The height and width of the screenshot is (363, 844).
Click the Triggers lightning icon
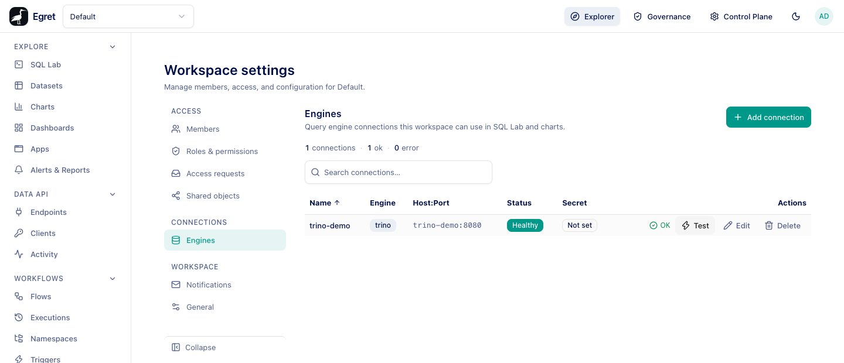[x=19, y=359]
